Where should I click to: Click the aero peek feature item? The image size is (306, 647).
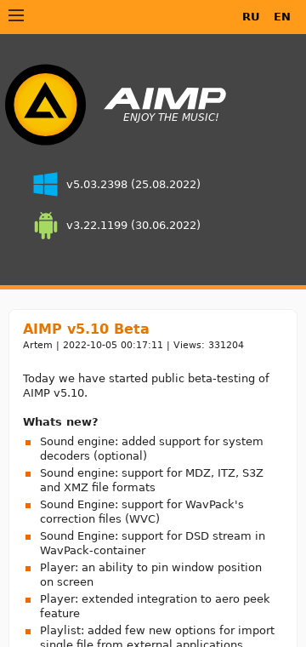155,606
